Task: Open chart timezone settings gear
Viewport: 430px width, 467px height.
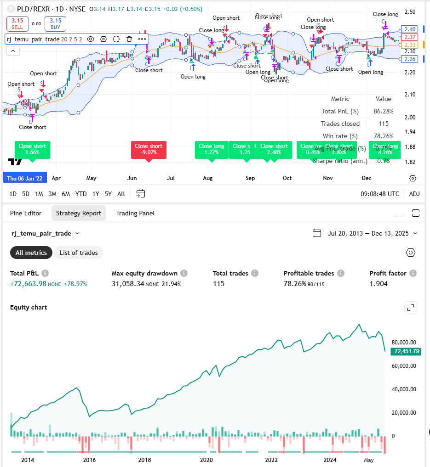Action: (x=413, y=178)
